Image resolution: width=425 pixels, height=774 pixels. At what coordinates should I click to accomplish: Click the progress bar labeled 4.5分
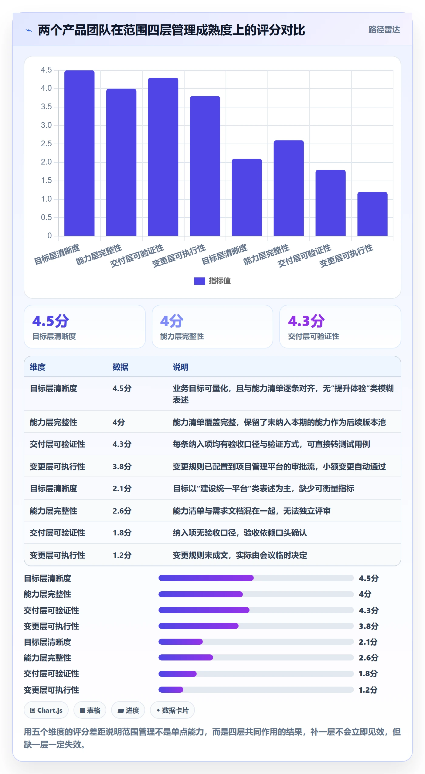tap(256, 578)
